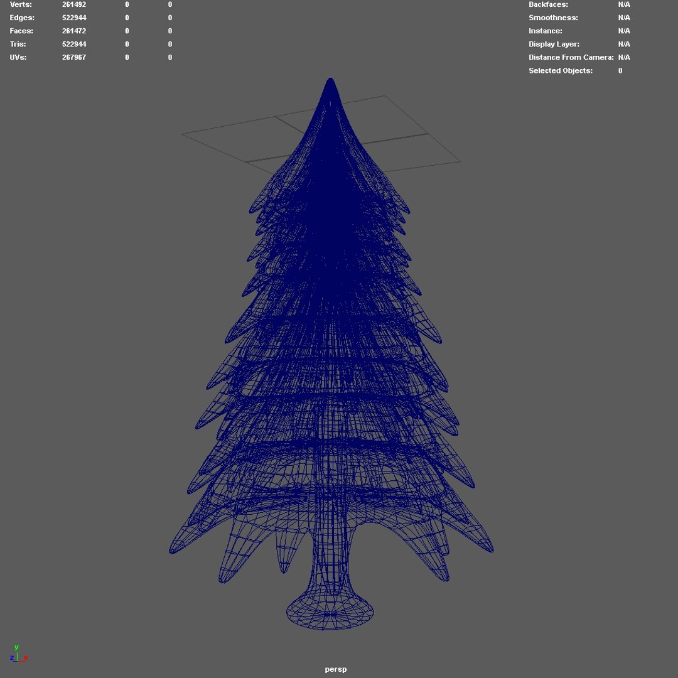Click the viewport ground grid outline

[321, 134]
